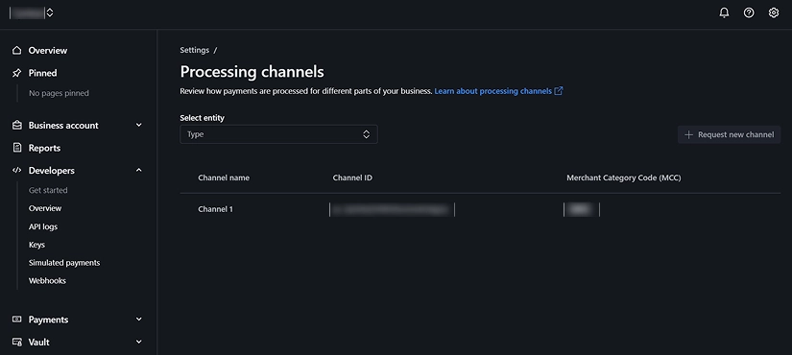Open the Keys page
Viewport: 792px width, 355px height.
click(x=36, y=245)
